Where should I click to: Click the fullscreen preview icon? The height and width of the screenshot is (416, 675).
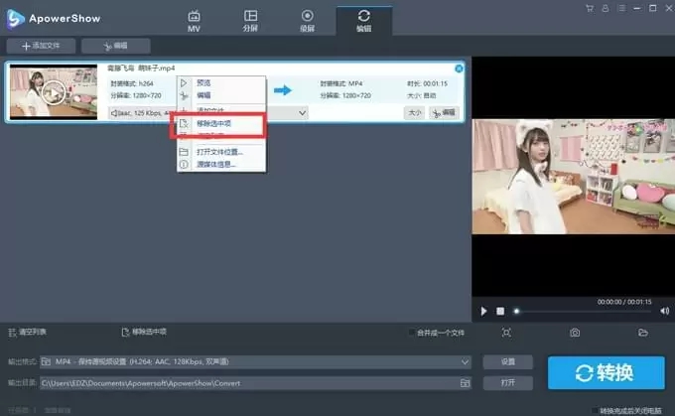[x=506, y=333]
